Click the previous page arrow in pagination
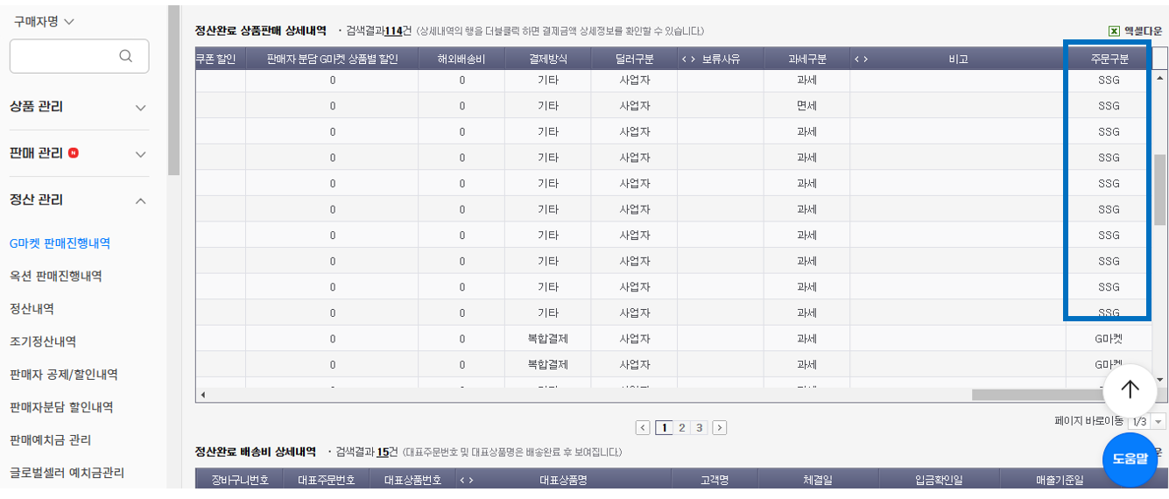1169x499 pixels. pyautogui.click(x=644, y=428)
